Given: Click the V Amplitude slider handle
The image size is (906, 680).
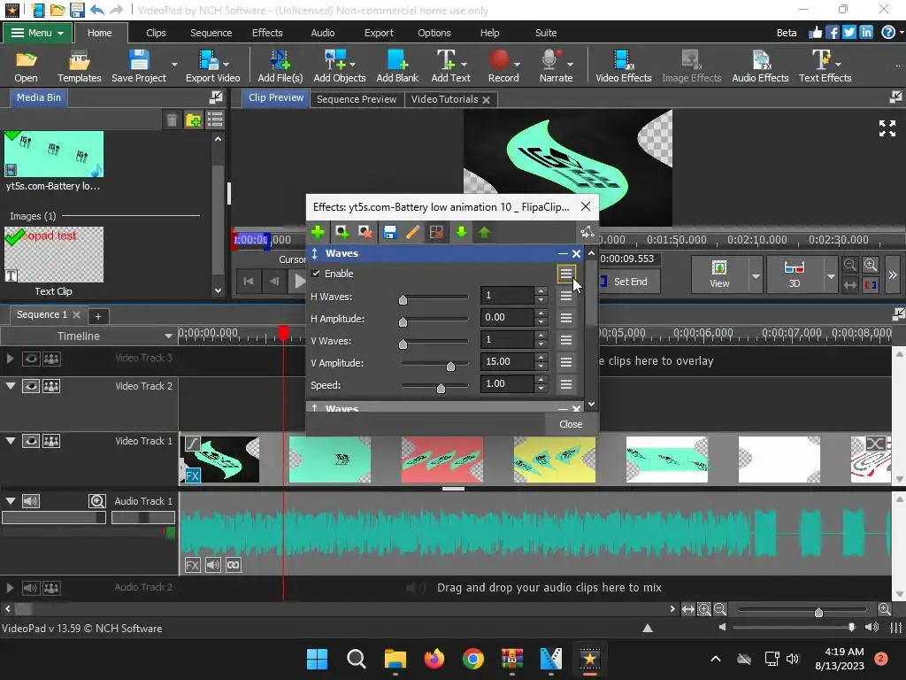Looking at the screenshot, I should (x=450, y=366).
